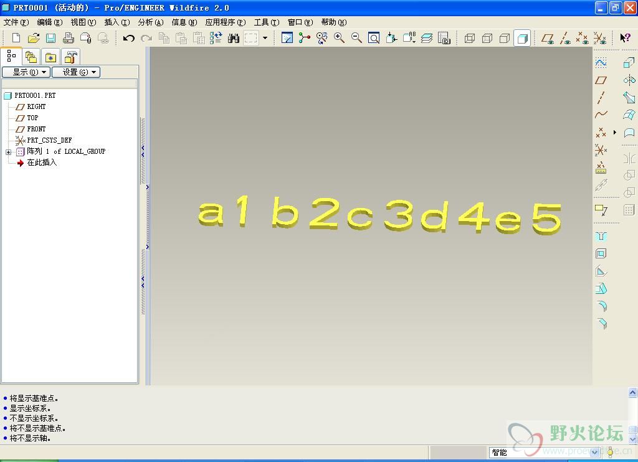Click the Datum Axis tool in right toolbar

[x=601, y=98]
